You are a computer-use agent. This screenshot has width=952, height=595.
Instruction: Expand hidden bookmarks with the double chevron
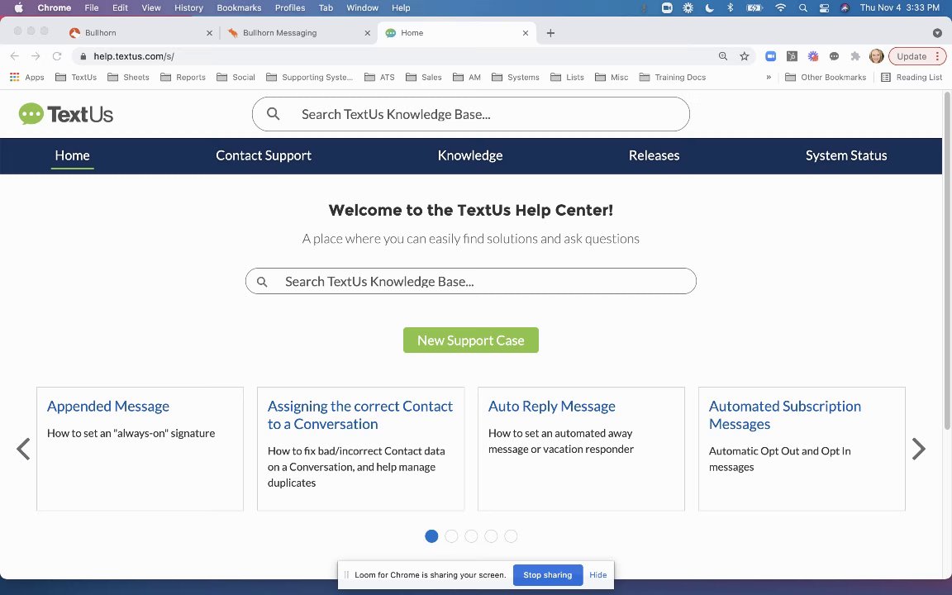click(769, 77)
